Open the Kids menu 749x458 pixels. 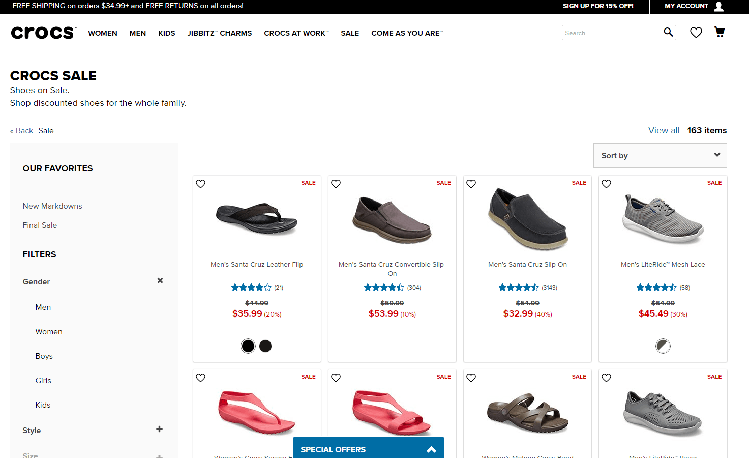pos(167,33)
